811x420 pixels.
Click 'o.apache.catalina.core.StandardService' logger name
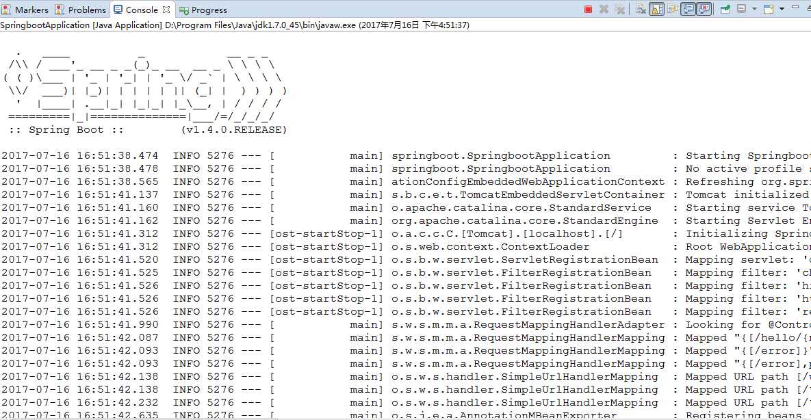pos(522,207)
